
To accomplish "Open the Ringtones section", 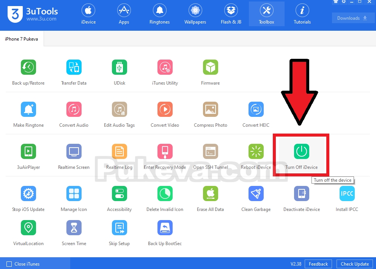I will 159,14.
